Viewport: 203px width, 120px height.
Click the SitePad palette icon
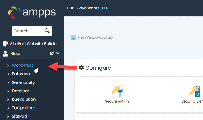(5, 44)
